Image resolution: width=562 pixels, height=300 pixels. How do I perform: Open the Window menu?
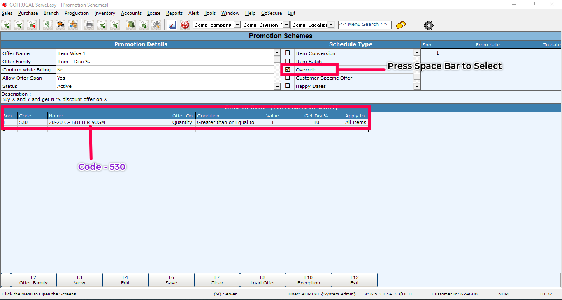tap(230, 13)
